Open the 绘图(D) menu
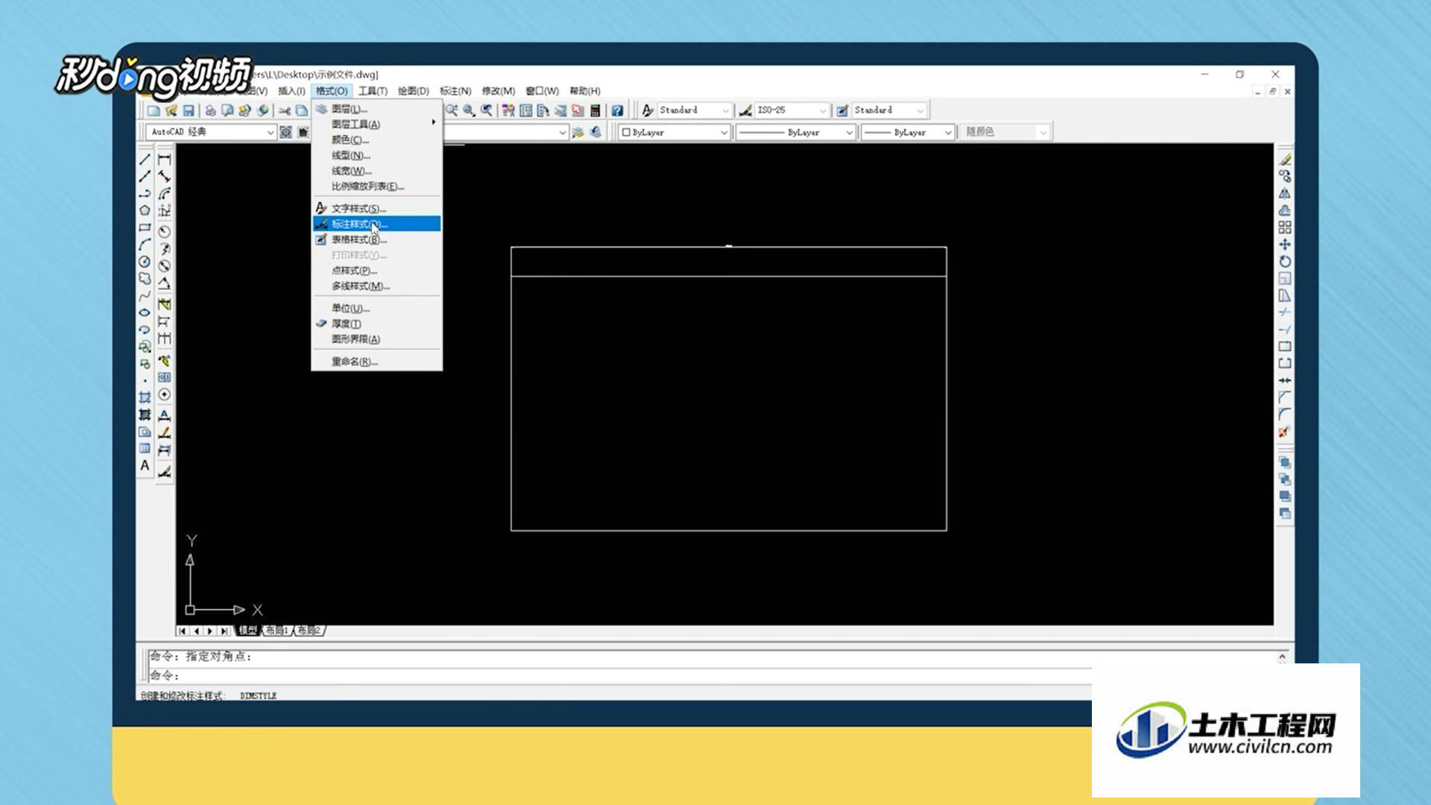1431x805 pixels. click(x=413, y=91)
